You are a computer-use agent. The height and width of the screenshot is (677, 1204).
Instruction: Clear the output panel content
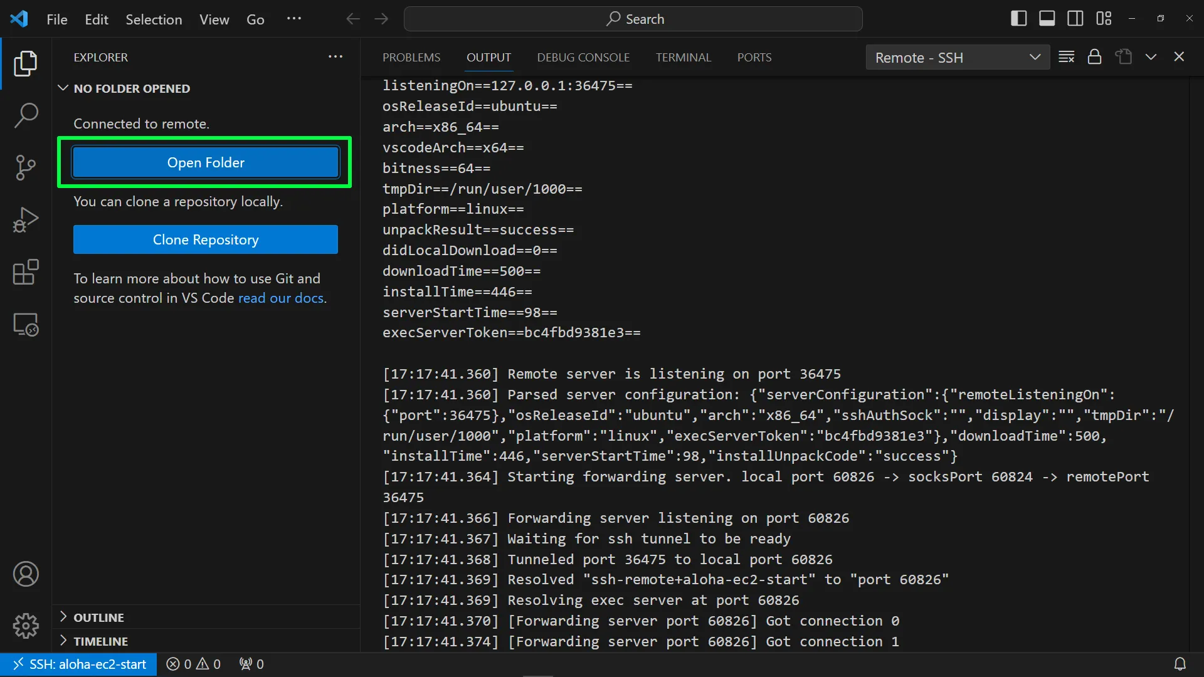(x=1066, y=57)
